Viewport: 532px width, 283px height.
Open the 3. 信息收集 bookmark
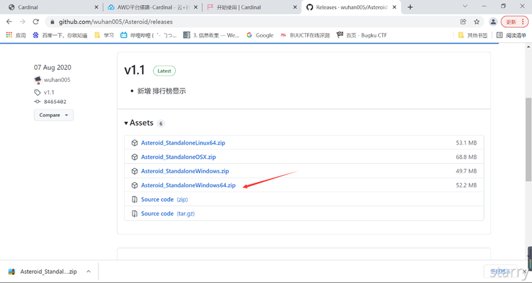pos(211,35)
